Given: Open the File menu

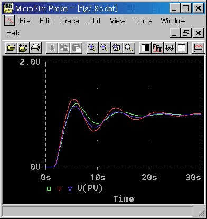Looking at the screenshot, I should 25,21.
